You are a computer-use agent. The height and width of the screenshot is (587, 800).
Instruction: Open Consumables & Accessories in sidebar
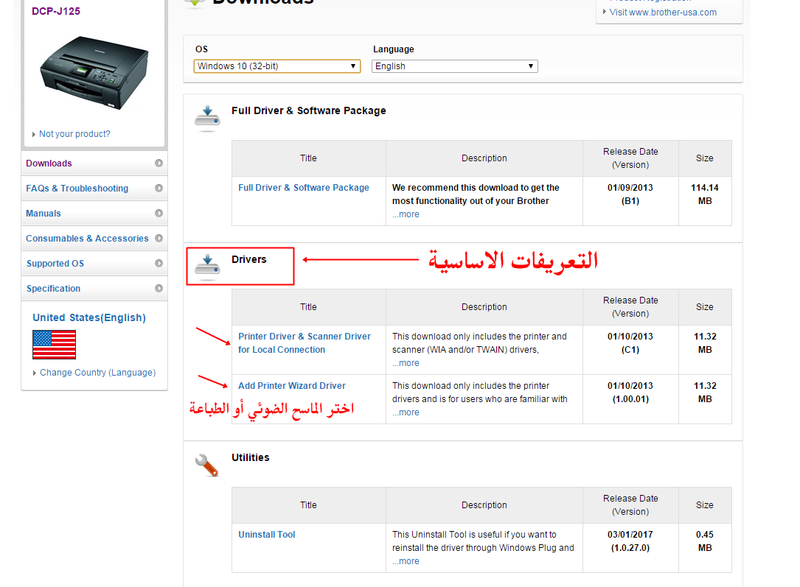click(94, 238)
